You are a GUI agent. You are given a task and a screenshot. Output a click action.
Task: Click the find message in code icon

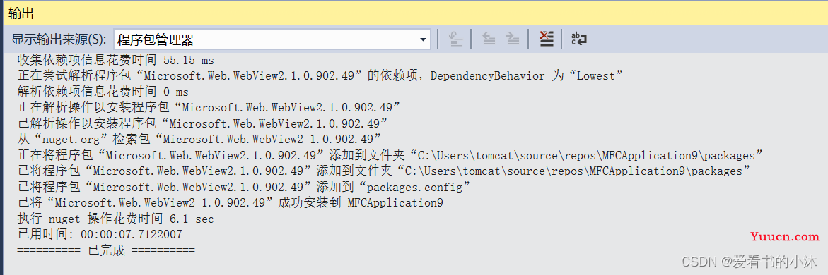click(x=455, y=39)
